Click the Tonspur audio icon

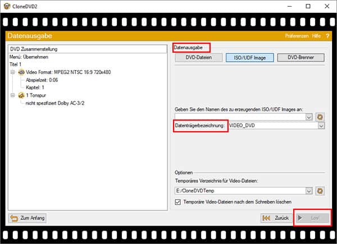[x=21, y=95]
